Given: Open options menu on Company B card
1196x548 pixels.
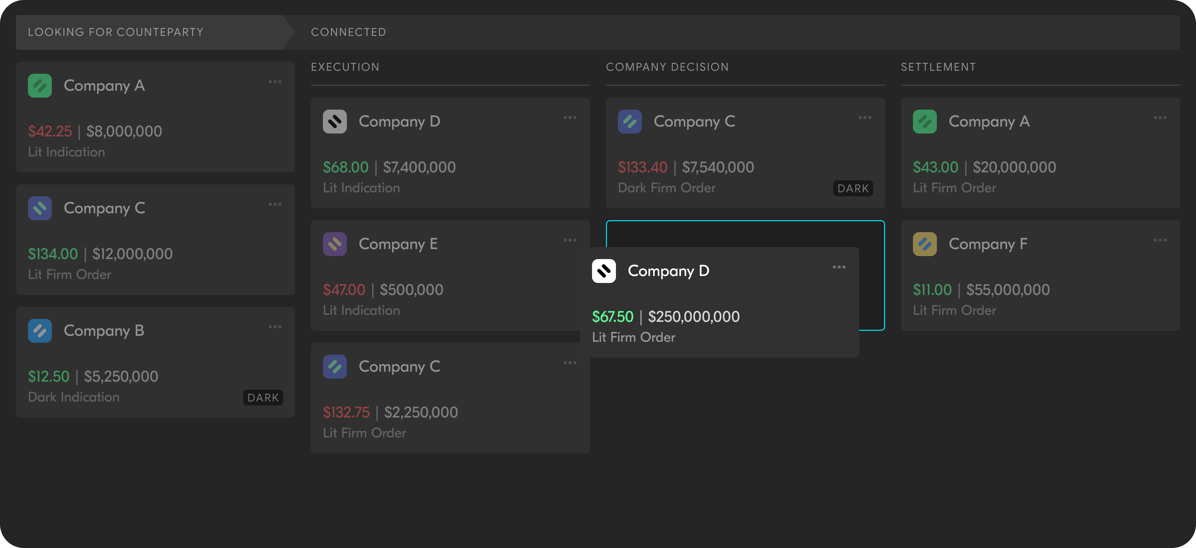Looking at the screenshot, I should [275, 327].
